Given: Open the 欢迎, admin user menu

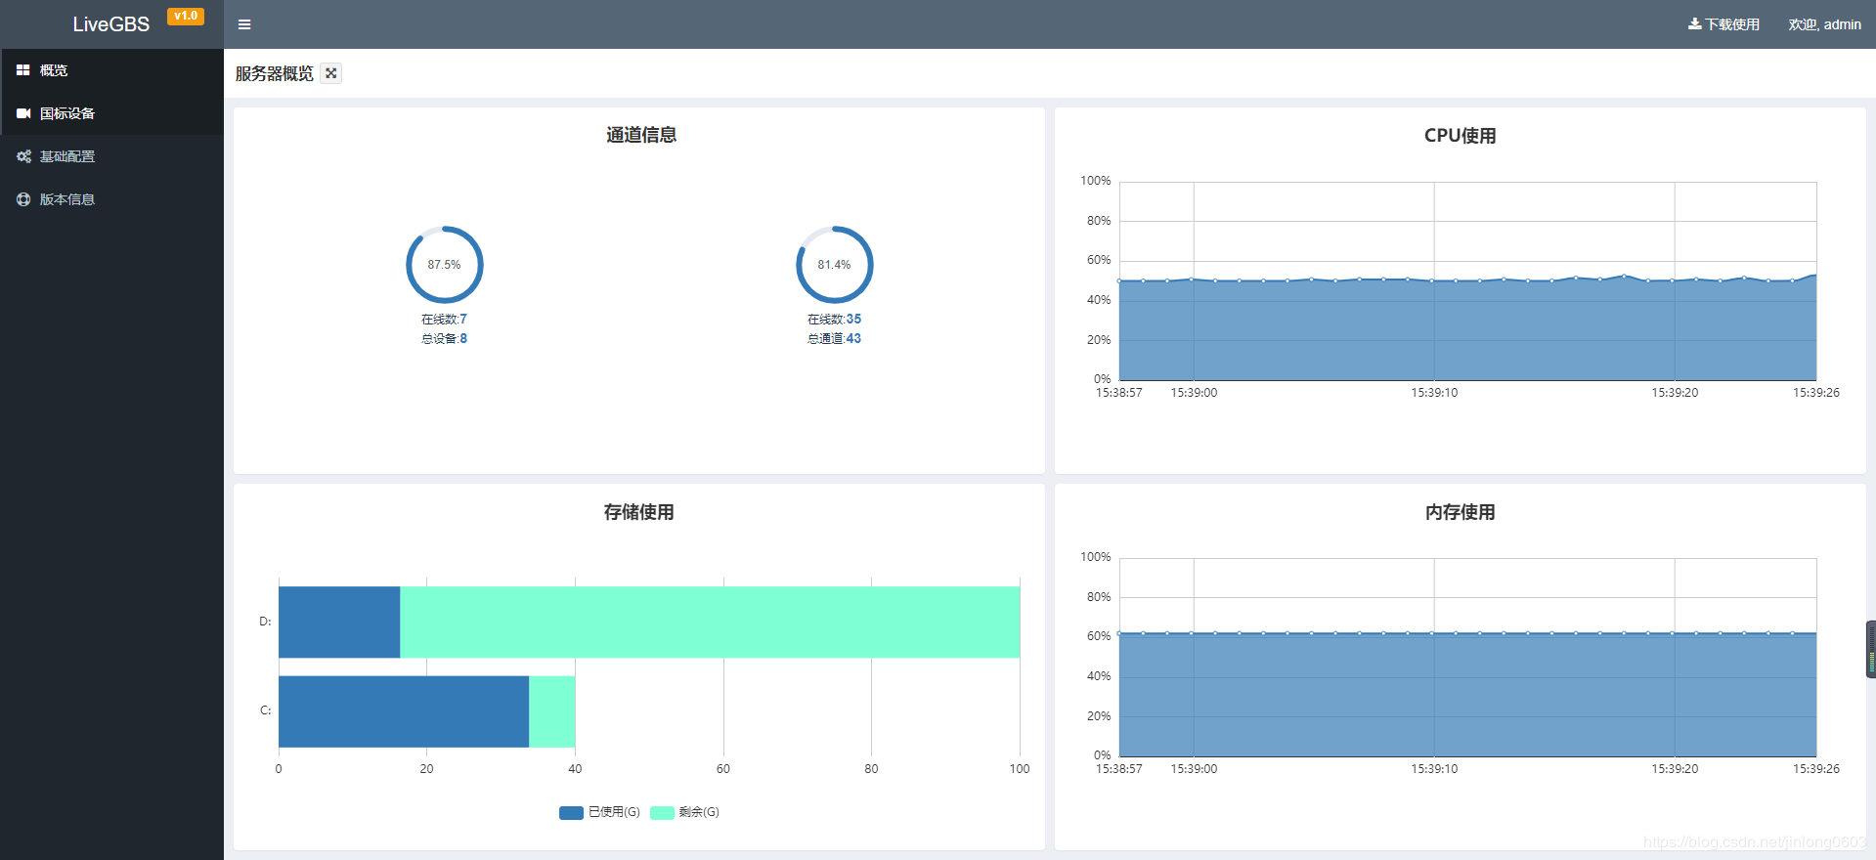Looking at the screenshot, I should point(1824,24).
